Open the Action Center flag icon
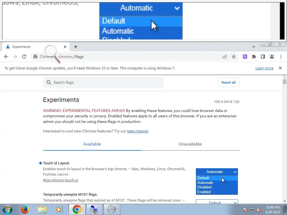The height and width of the screenshot is (215, 287). click(x=245, y=210)
